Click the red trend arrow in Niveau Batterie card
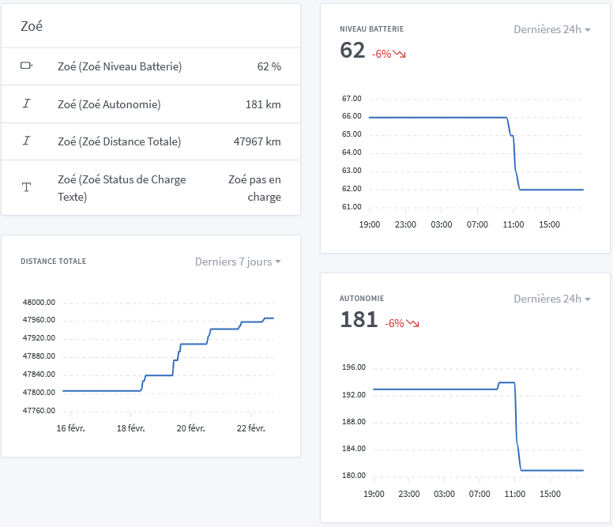This screenshot has height=527, width=613. pos(400,55)
